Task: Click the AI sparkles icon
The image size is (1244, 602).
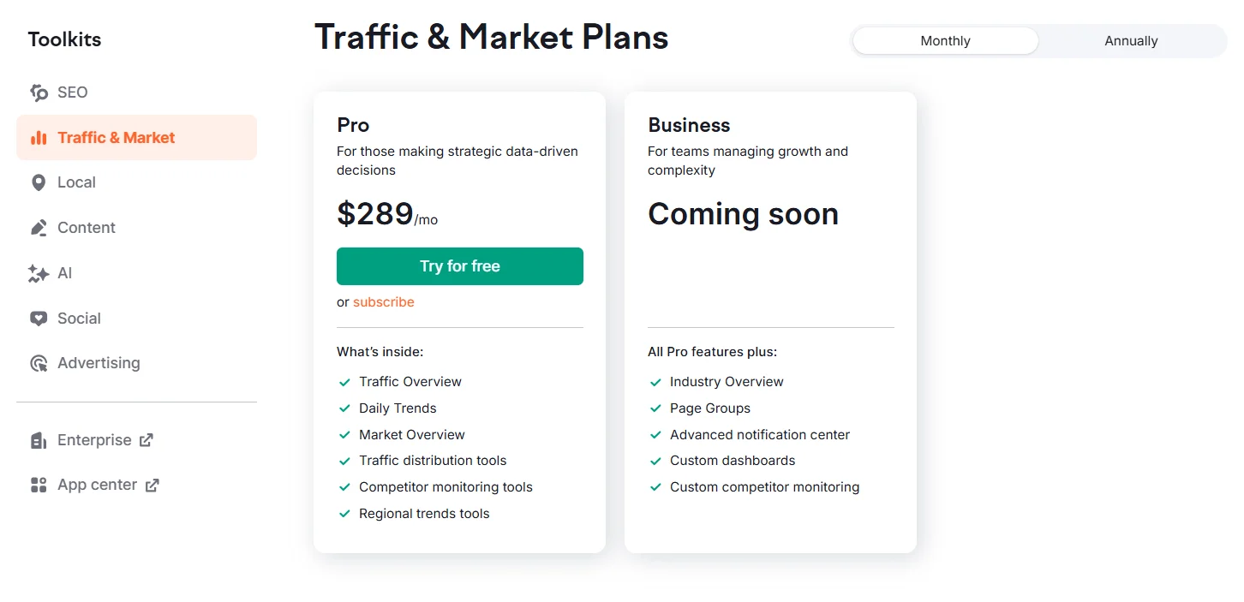Action: click(x=39, y=273)
